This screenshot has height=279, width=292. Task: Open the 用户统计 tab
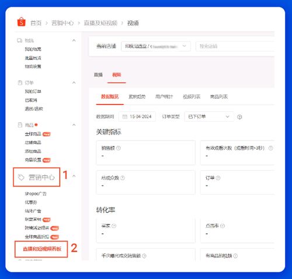pos(164,97)
